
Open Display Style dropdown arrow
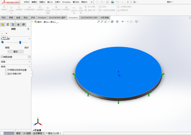[120, 22]
